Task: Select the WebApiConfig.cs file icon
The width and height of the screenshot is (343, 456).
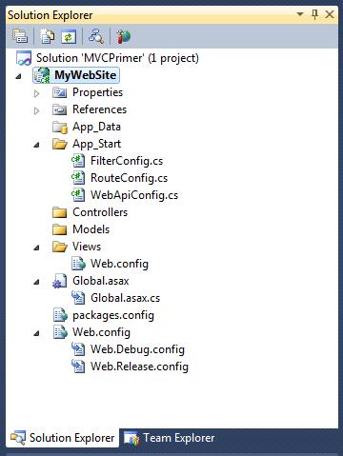Action: pos(78,194)
